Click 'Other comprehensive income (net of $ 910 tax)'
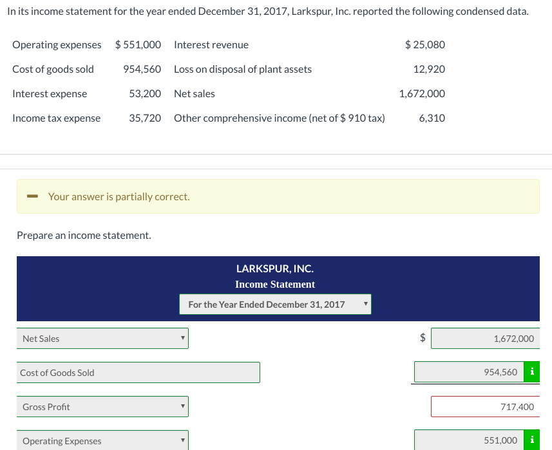552x450 pixels. pyautogui.click(x=280, y=118)
